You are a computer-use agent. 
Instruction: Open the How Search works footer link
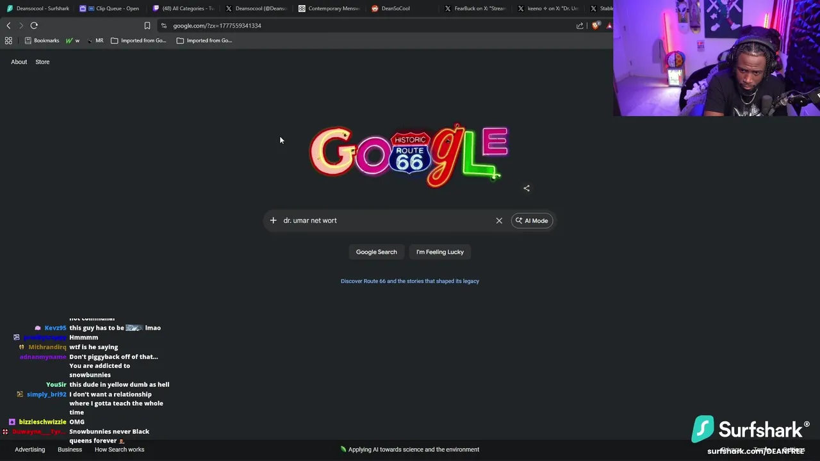[120, 449]
